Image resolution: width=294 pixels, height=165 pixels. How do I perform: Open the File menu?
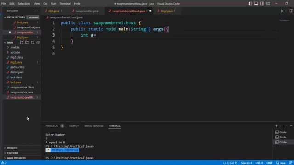click(4, 4)
